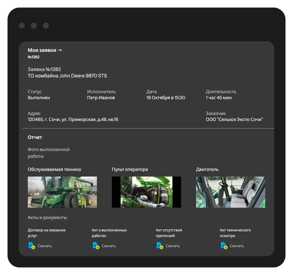Select the №1282 breadcrumb item
Screen dimensions: 293x275
click(x=34, y=57)
